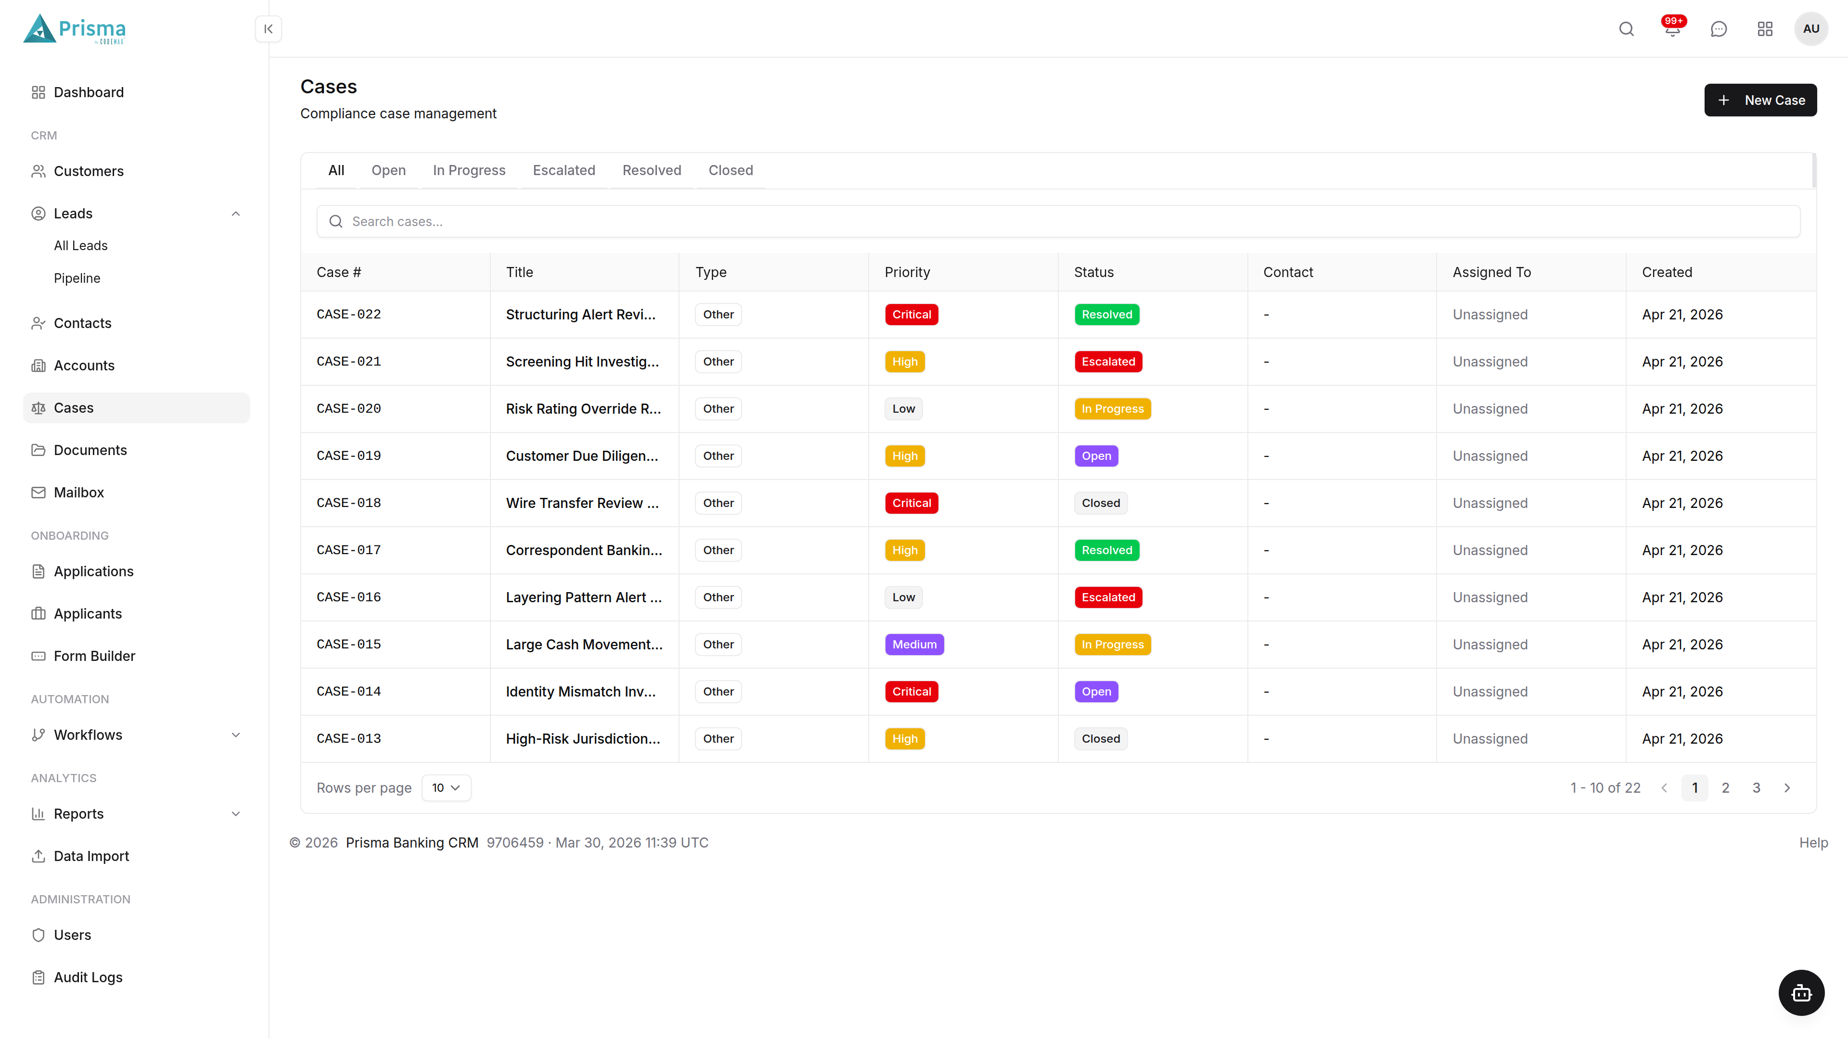1848x1039 pixels.
Task: Go to page 3
Action: 1756,788
